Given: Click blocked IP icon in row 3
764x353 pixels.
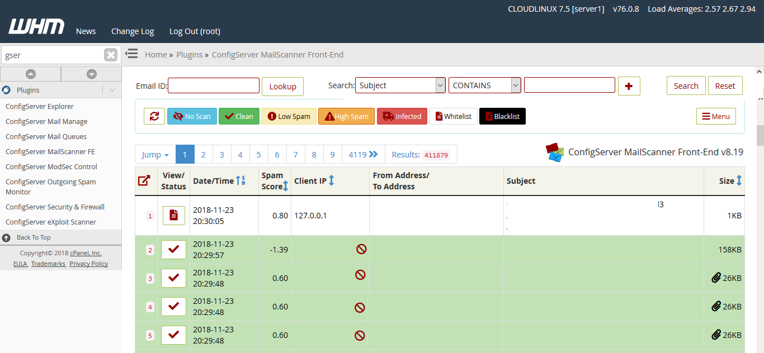Looking at the screenshot, I should (x=360, y=274).
